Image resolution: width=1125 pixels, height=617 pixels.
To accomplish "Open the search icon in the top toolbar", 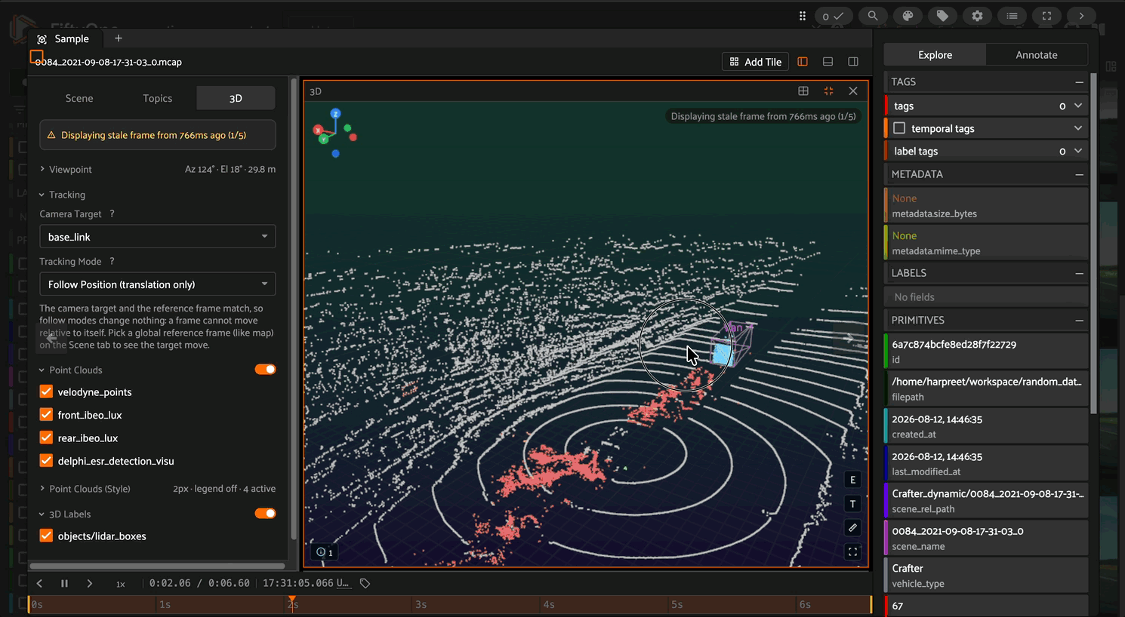I will (873, 16).
